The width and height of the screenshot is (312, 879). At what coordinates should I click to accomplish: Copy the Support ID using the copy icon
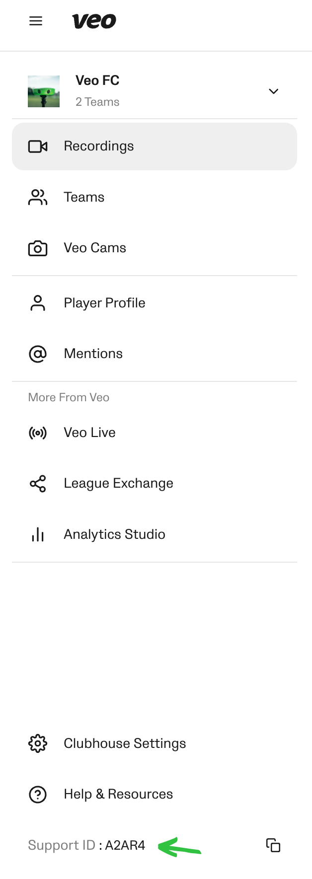point(273,845)
